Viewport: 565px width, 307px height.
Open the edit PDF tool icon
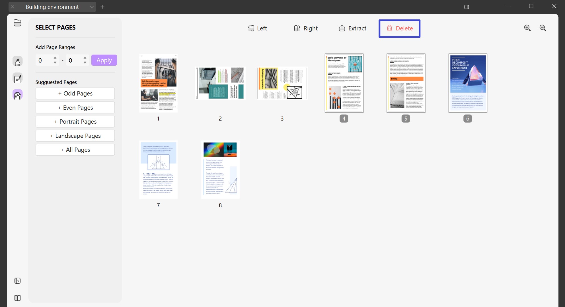click(x=17, y=78)
